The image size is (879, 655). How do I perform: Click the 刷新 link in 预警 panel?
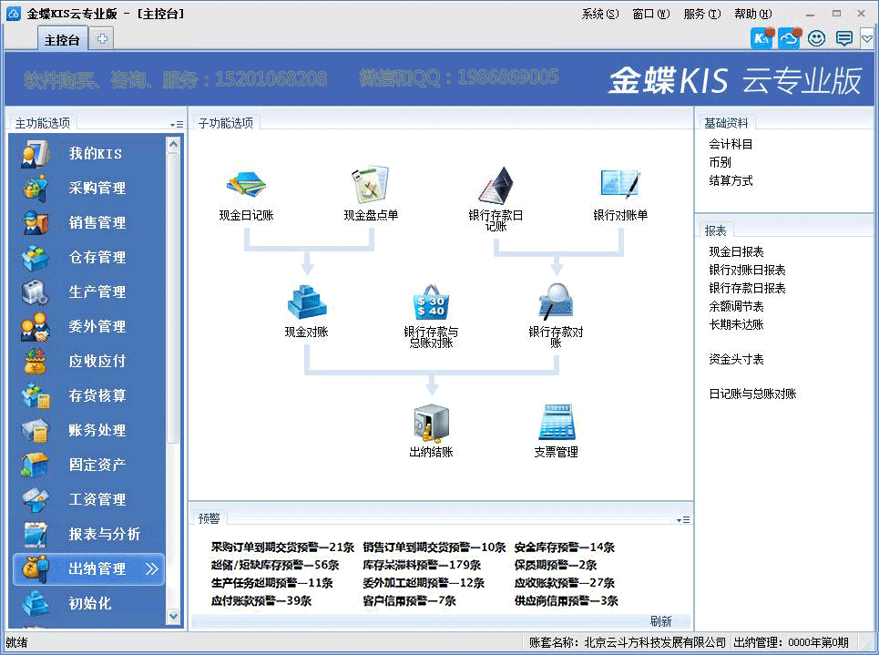pyautogui.click(x=660, y=621)
